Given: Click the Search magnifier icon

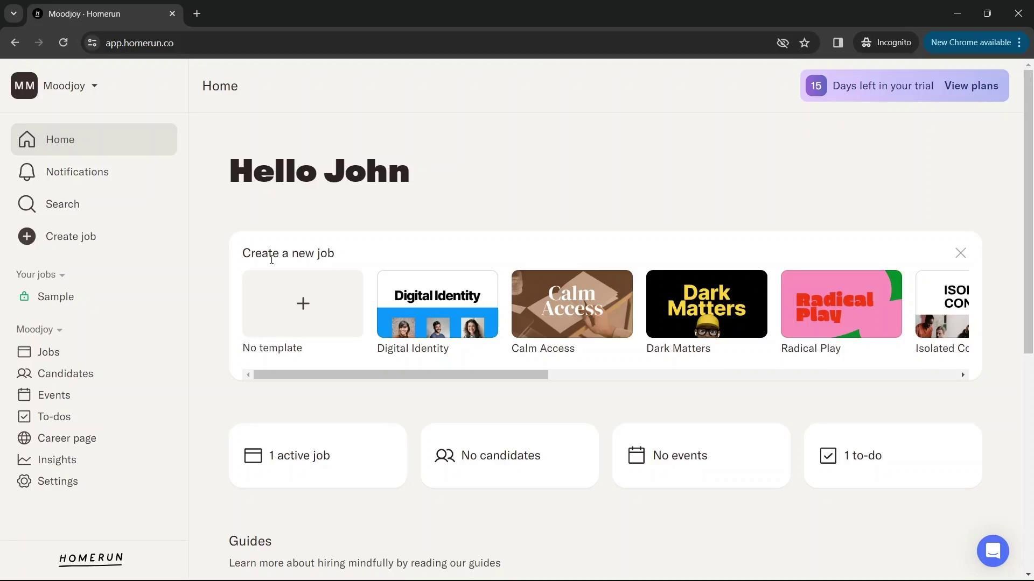Looking at the screenshot, I should click(27, 204).
